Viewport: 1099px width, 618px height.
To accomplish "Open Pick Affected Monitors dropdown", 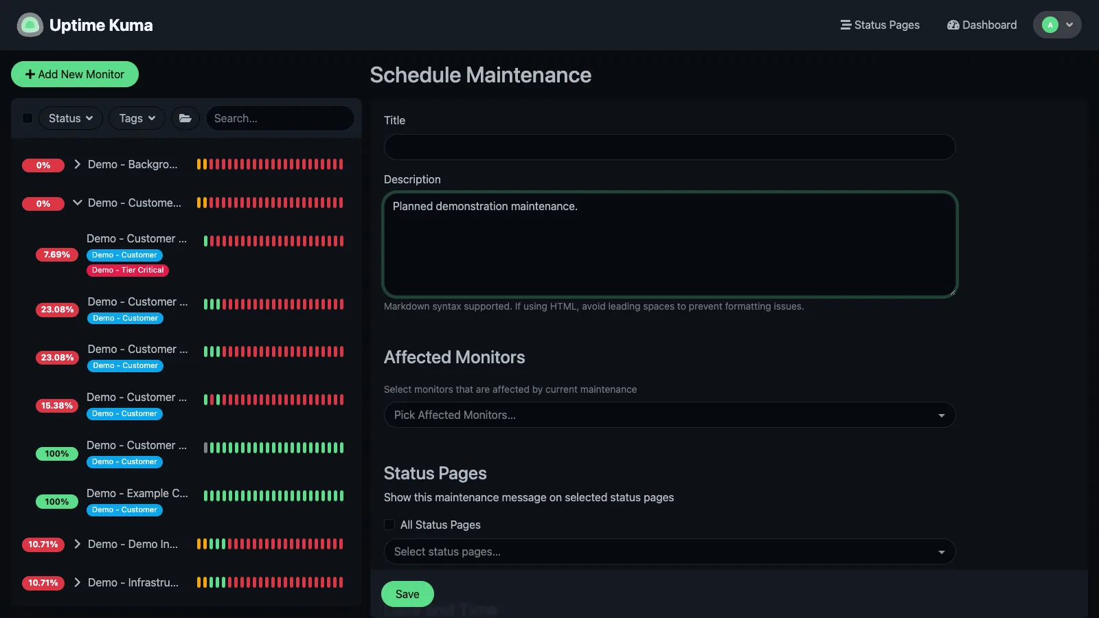I will (x=670, y=415).
